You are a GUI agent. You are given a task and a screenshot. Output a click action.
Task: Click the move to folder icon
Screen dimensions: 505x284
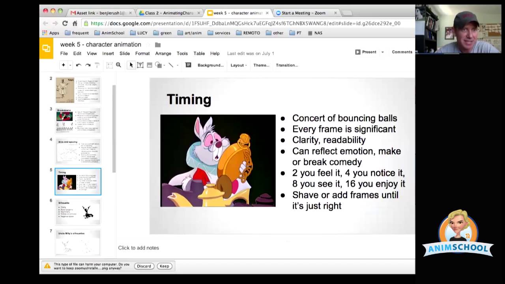point(158,45)
